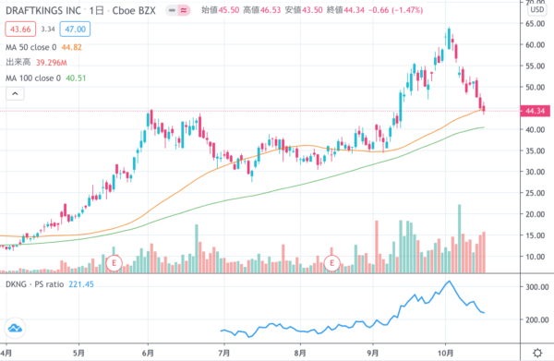Click the DRAFTKINGS INC symbol title
Screen dimensions: 554x361
pyautogui.click(x=43, y=10)
